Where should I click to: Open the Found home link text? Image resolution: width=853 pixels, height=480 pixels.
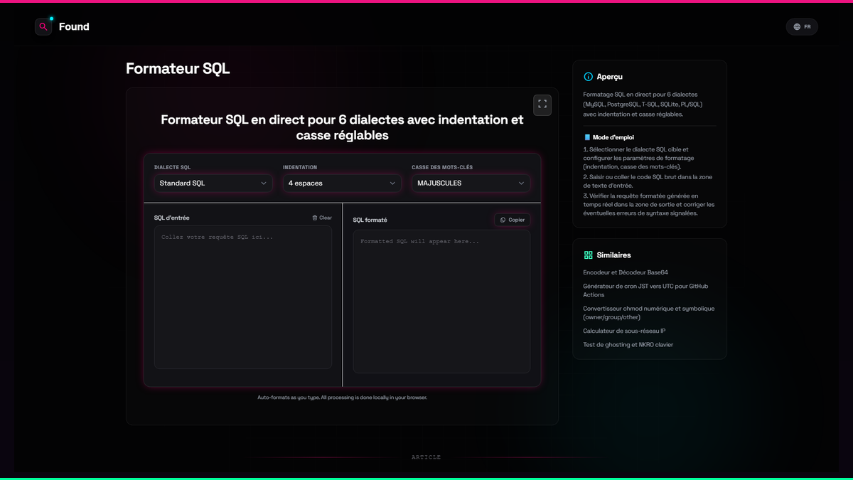click(74, 27)
